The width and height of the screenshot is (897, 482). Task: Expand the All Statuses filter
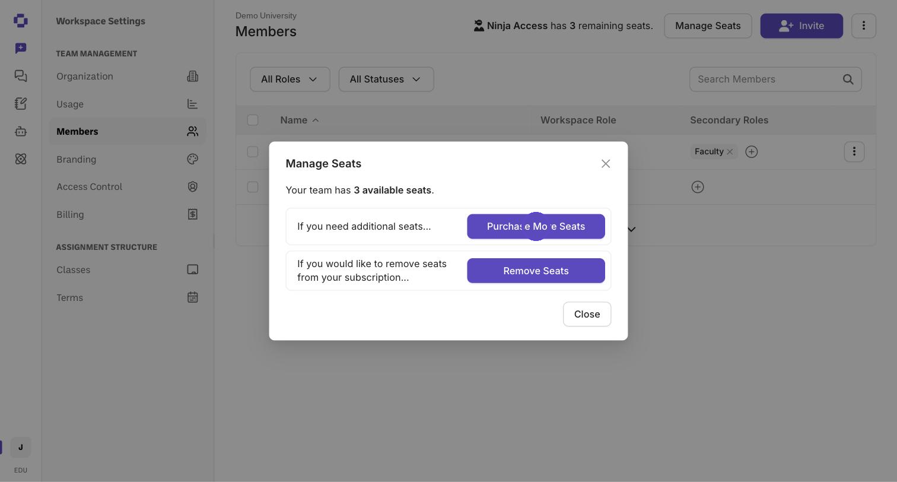(x=386, y=80)
